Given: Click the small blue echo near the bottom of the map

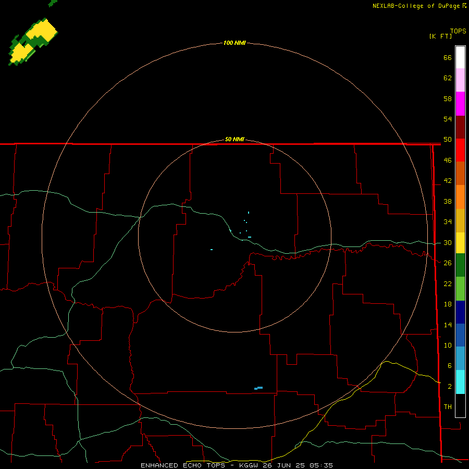Looking at the screenshot, I should point(258,388).
